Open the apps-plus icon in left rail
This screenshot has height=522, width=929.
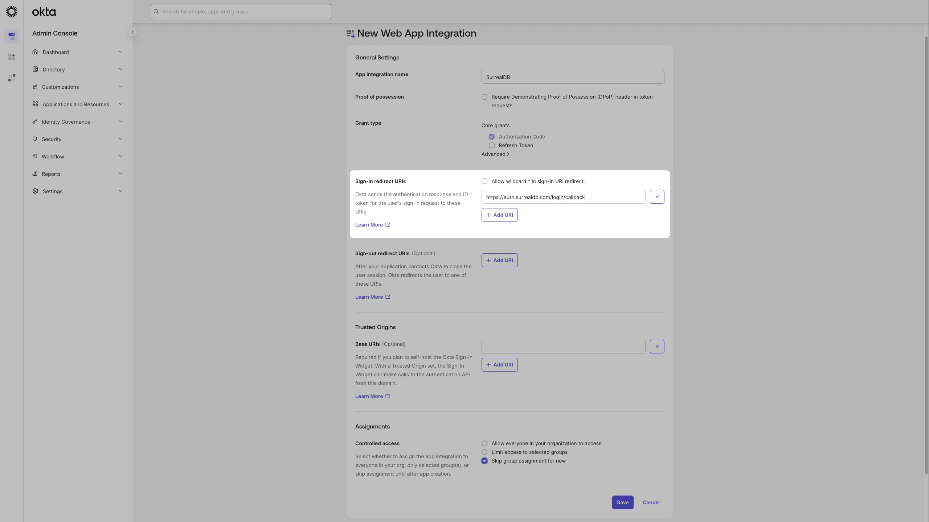point(12,57)
